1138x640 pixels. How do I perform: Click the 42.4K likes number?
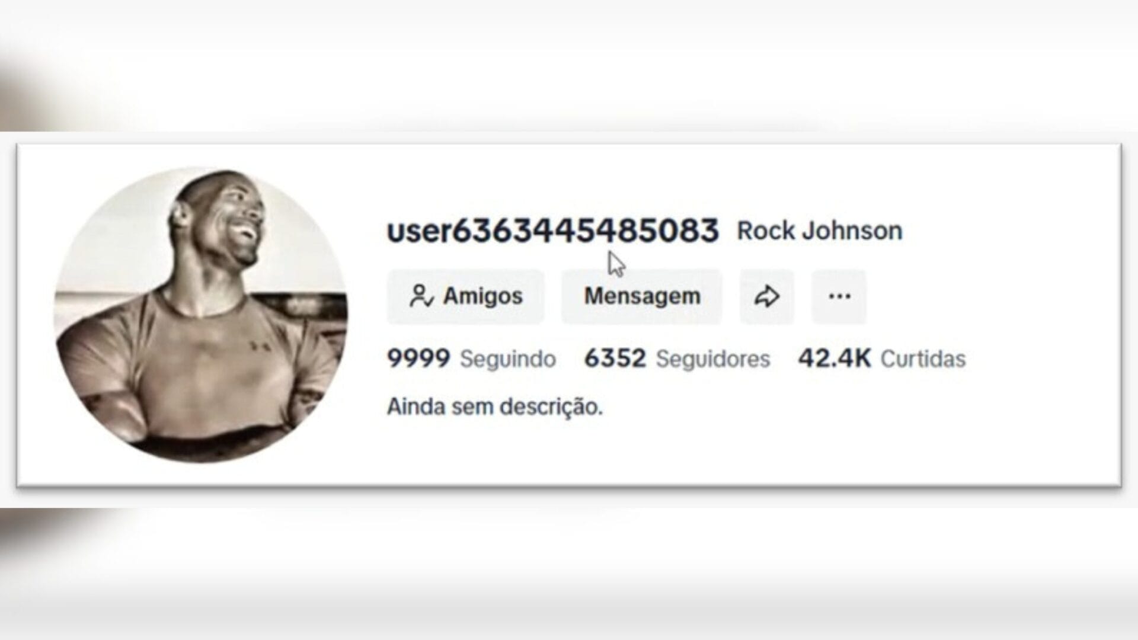(x=835, y=359)
